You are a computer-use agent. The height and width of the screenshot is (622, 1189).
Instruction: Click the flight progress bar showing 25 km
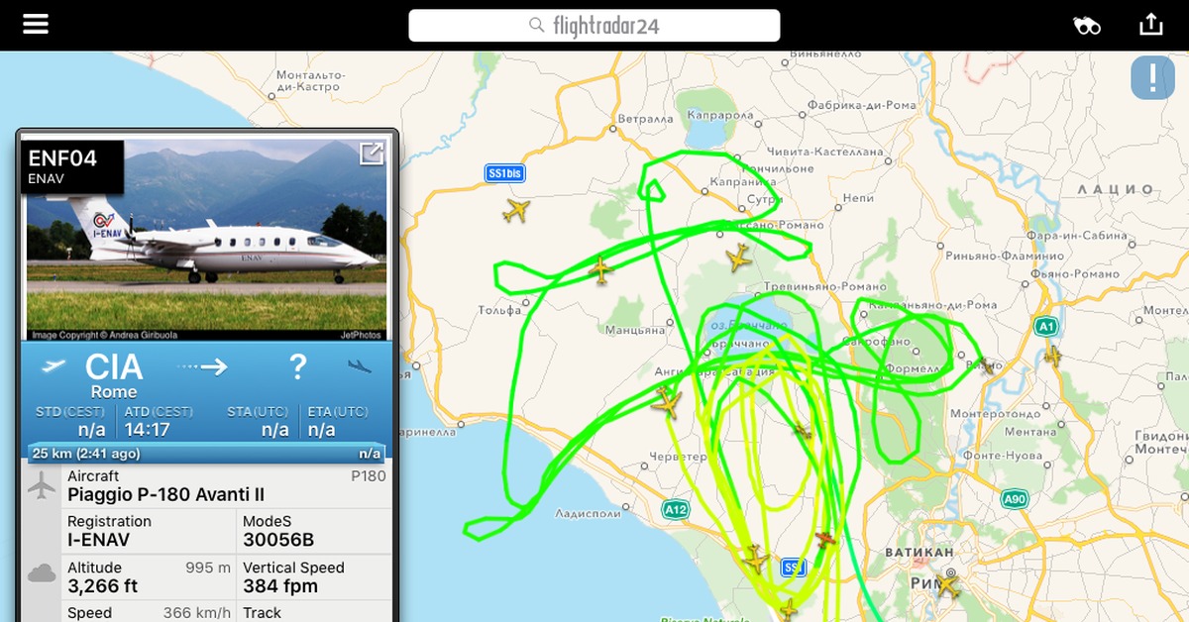(x=206, y=454)
